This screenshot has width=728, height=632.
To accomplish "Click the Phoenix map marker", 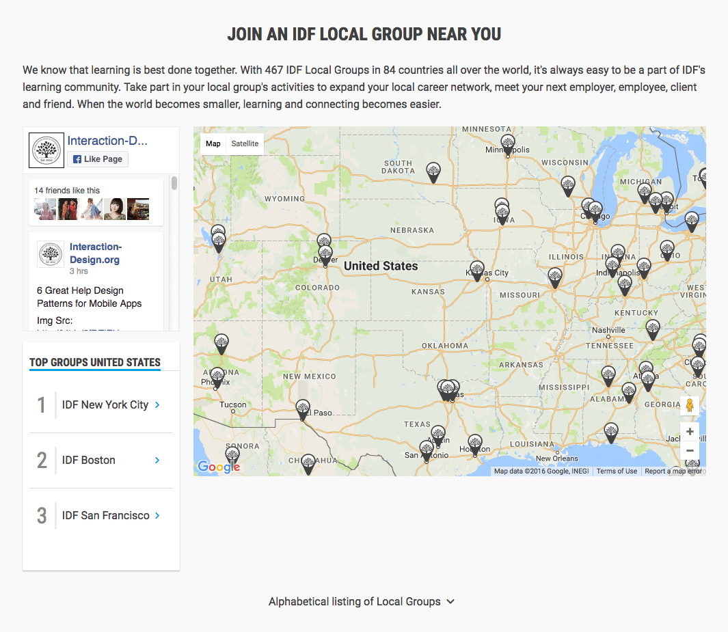I will [217, 378].
